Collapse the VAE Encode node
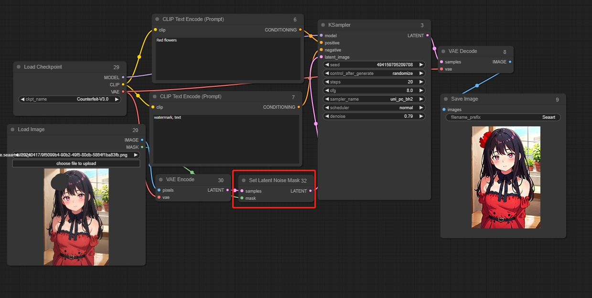Image resolution: width=592 pixels, height=298 pixels. tap(161, 180)
